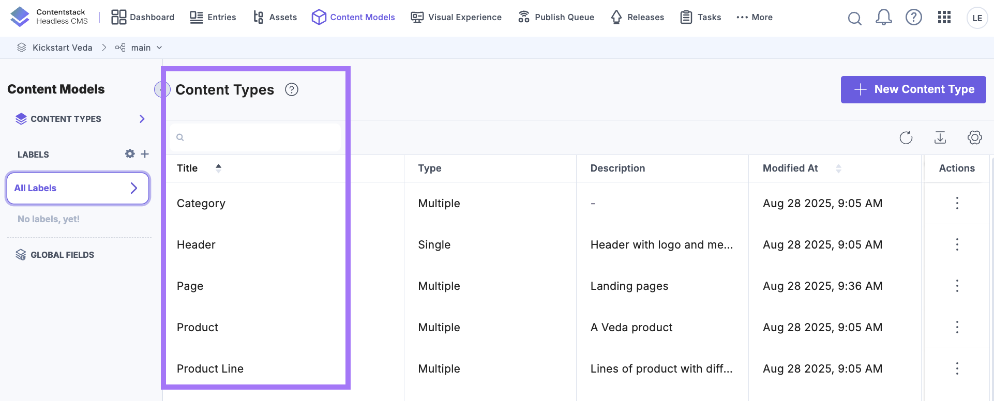Open the Dashboard page
Screen dimensions: 994x401
coord(143,17)
